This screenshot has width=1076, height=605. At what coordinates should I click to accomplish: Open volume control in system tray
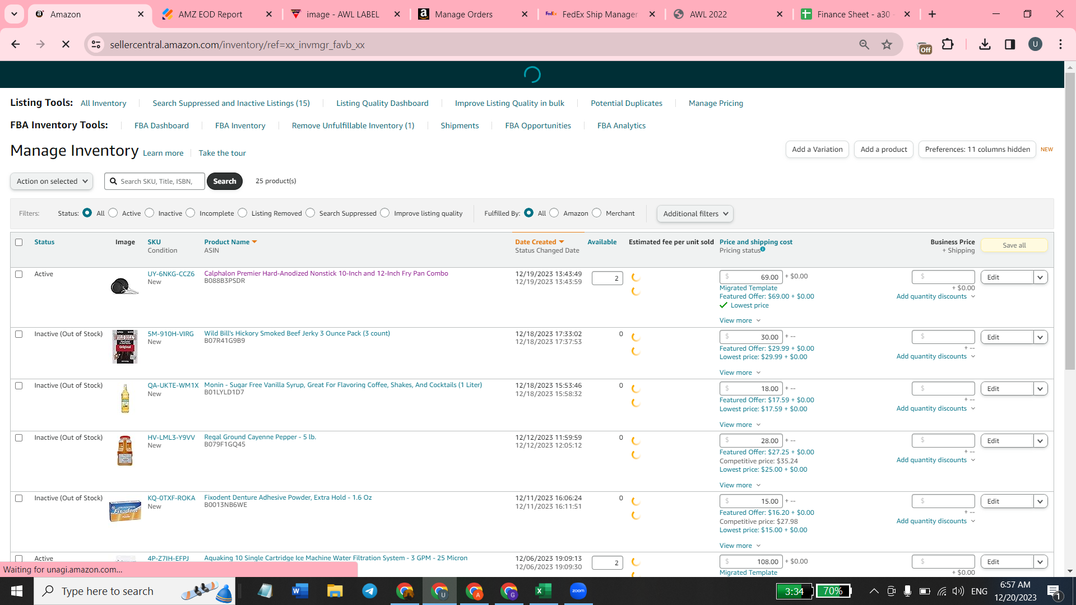pos(958,591)
